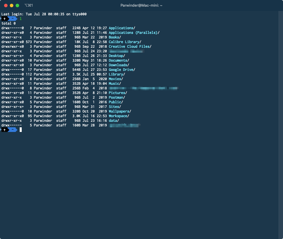Click the window title Parwinder@Mac-mini: ~
283x239 pixels.
[x=141, y=5]
